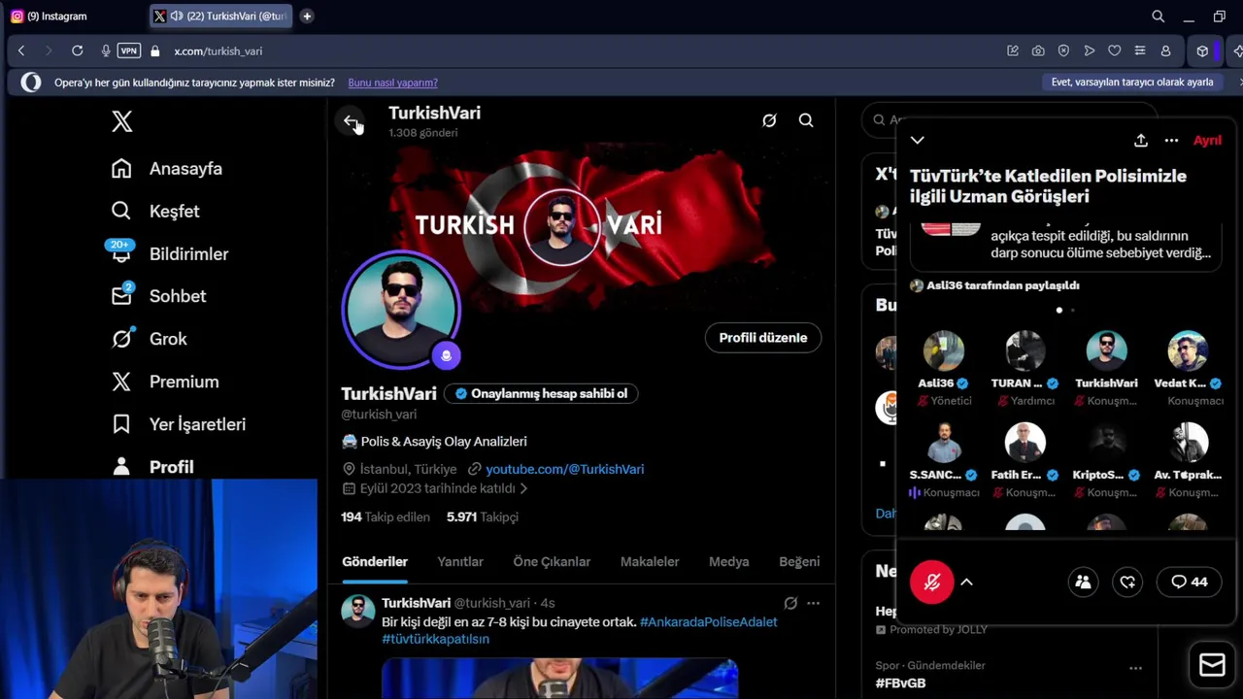Select Vedat K... speaker avatar
The height and width of the screenshot is (699, 1243).
1188,351
